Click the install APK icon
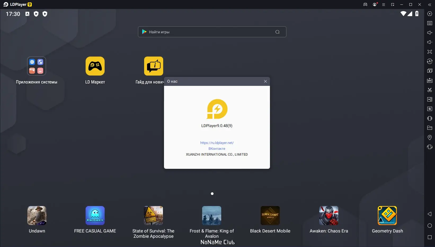 tap(430, 80)
